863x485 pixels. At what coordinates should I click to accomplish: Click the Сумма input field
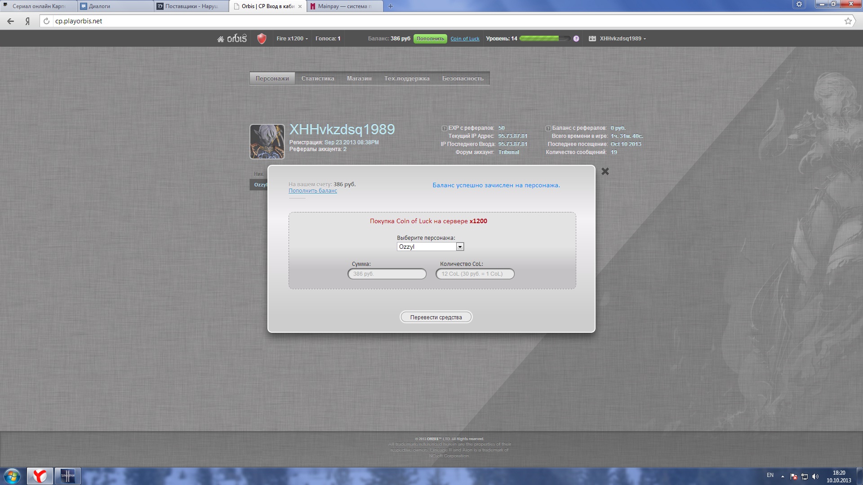387,274
